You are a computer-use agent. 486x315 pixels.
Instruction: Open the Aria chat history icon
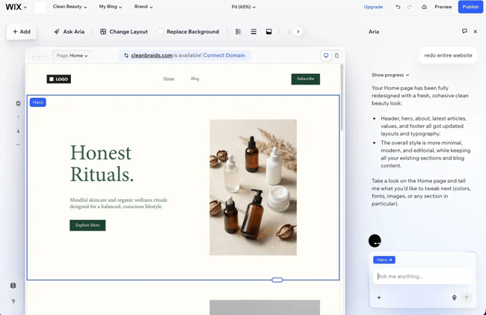click(x=464, y=31)
